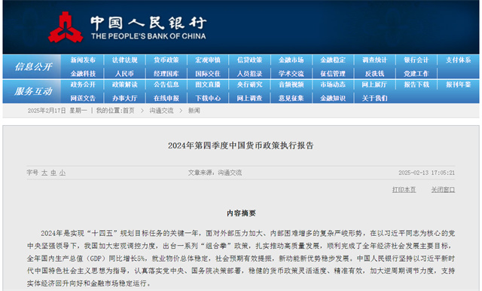Image resolution: width=482 pixels, height=291 pixels.
Task: Click 首页 in the breadcrumb
Action: pos(129,111)
